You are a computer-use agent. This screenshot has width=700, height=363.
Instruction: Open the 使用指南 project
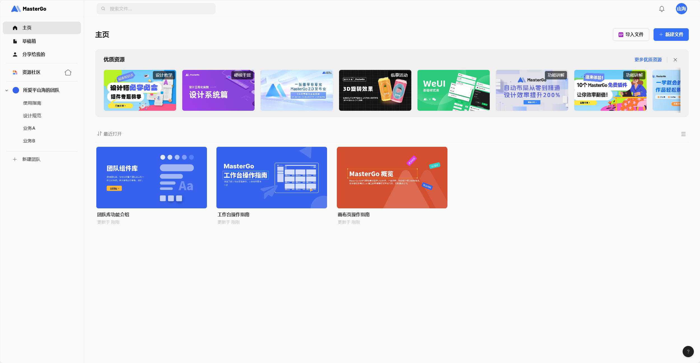coord(32,103)
